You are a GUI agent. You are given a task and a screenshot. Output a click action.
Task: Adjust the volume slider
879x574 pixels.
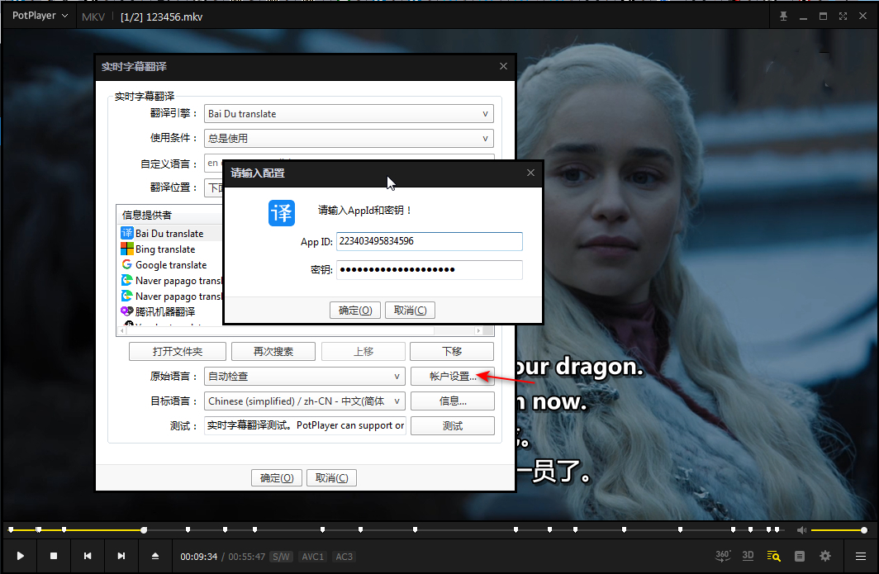coord(838,530)
